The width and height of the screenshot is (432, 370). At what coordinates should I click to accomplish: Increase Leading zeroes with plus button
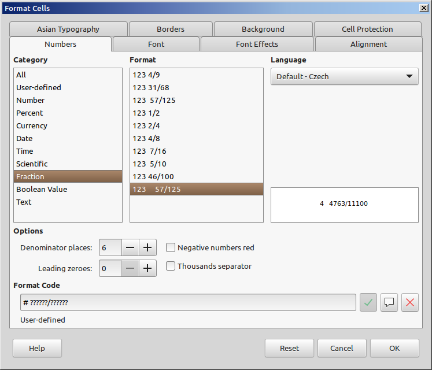coord(147,268)
